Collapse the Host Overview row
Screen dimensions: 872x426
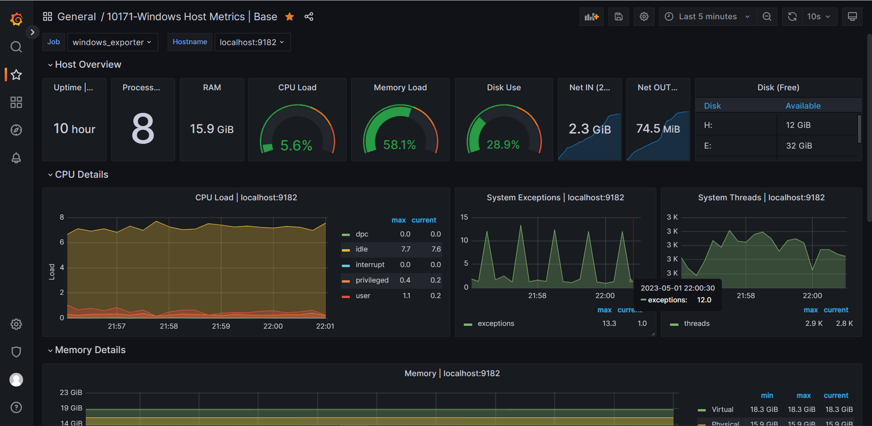[x=88, y=64]
